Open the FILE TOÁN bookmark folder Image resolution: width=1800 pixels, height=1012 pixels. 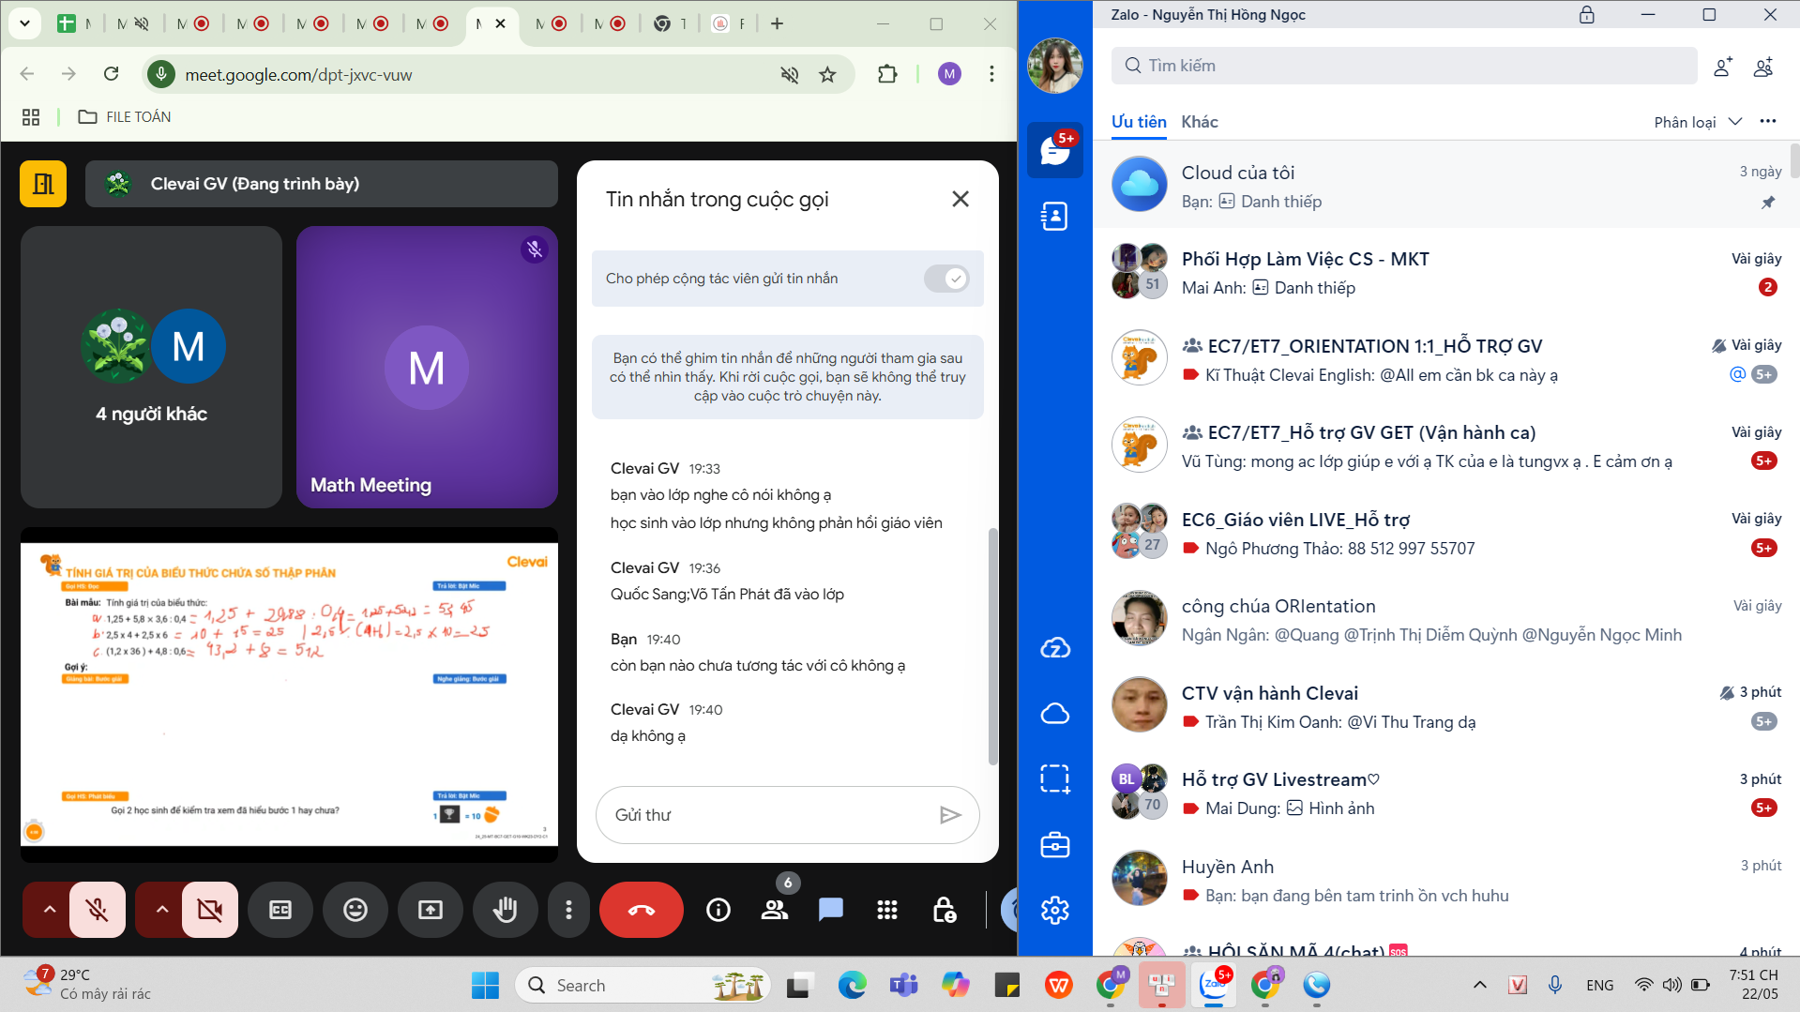[125, 117]
